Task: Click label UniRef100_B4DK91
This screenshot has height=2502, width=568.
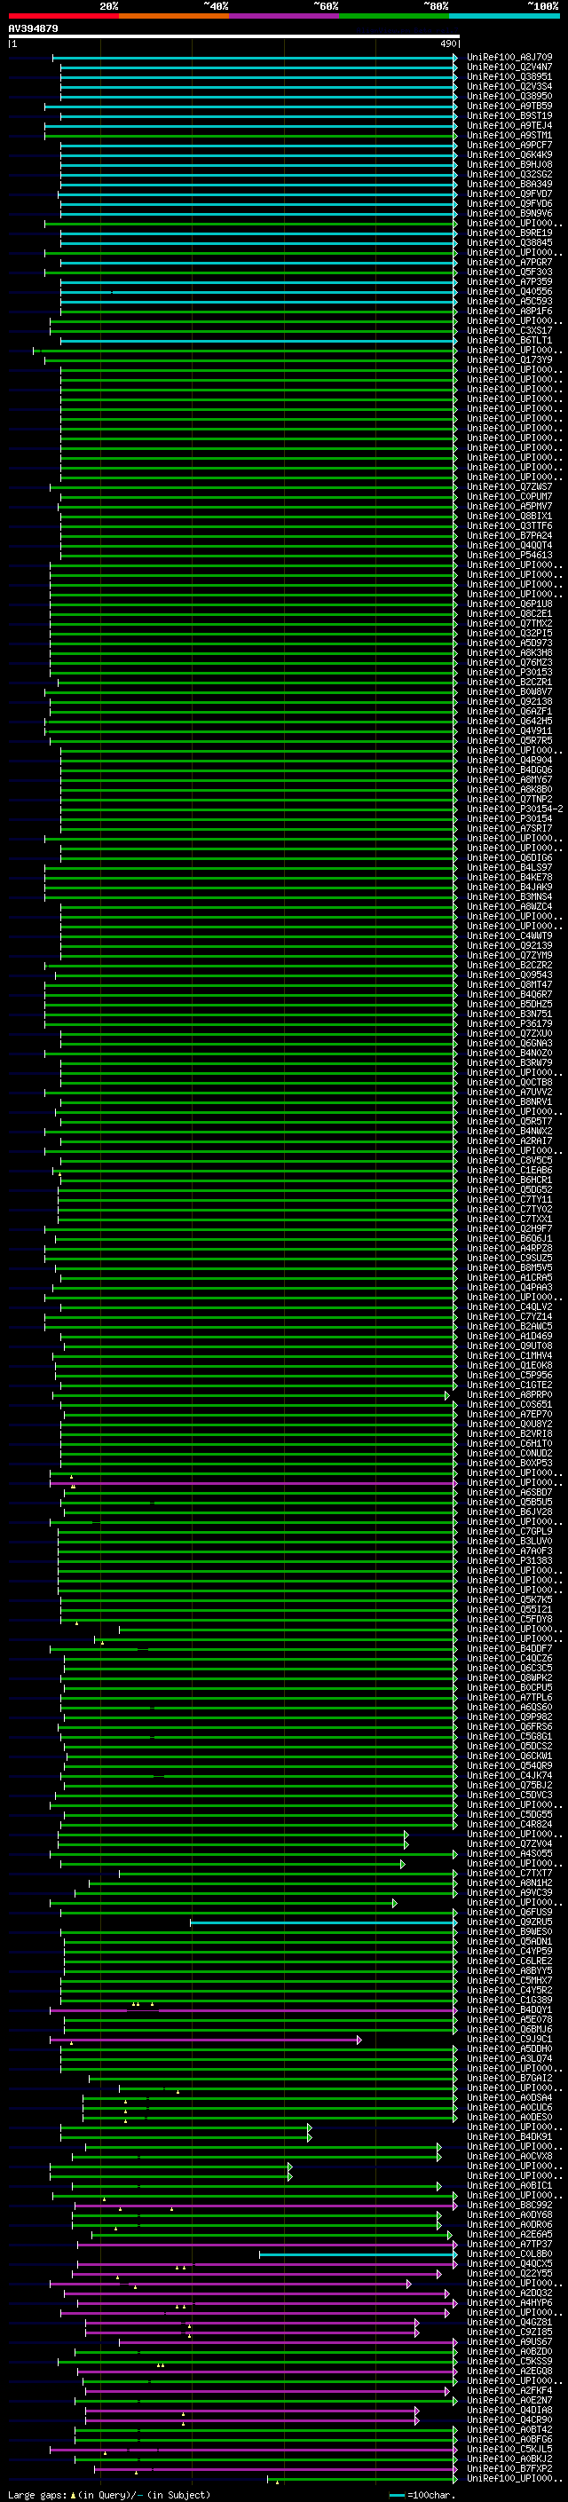Action: (x=509, y=2135)
